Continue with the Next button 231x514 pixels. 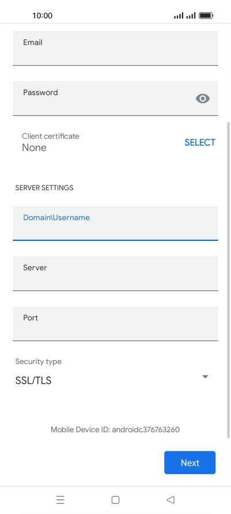point(190,463)
